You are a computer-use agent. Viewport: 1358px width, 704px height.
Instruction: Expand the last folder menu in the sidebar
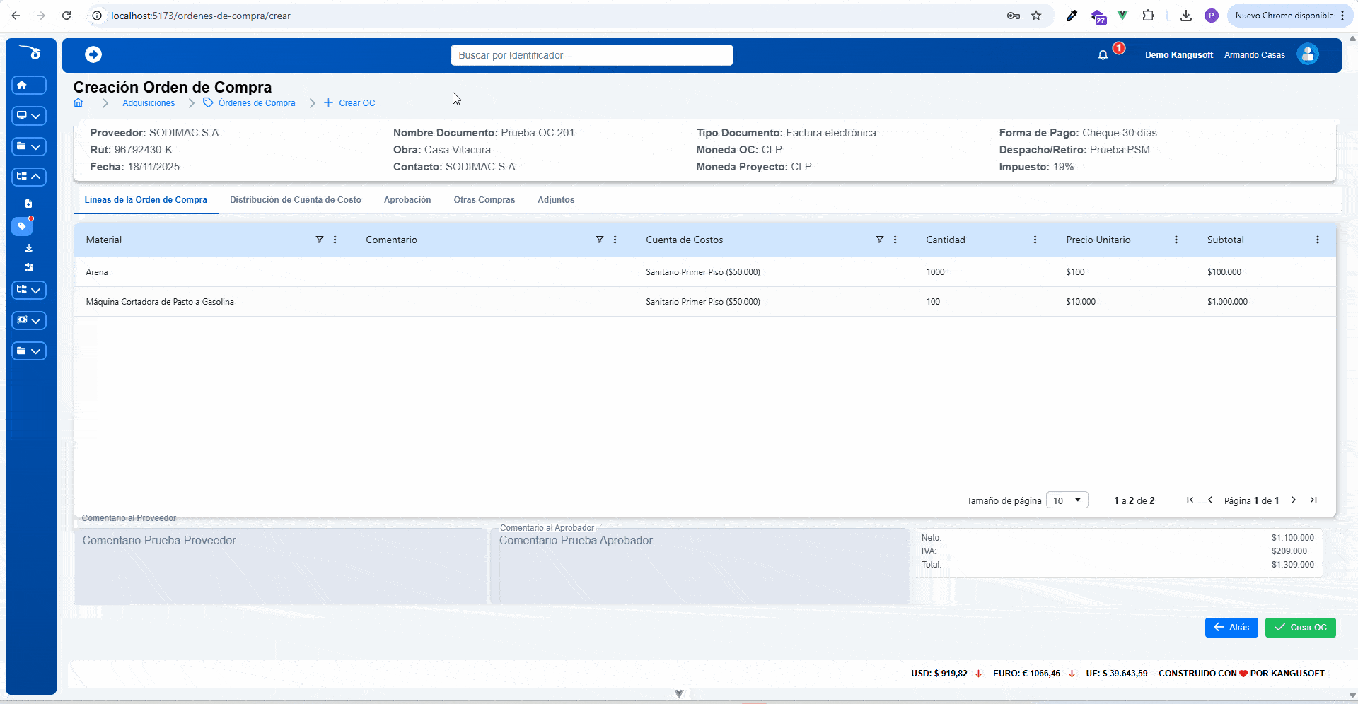[29, 351]
